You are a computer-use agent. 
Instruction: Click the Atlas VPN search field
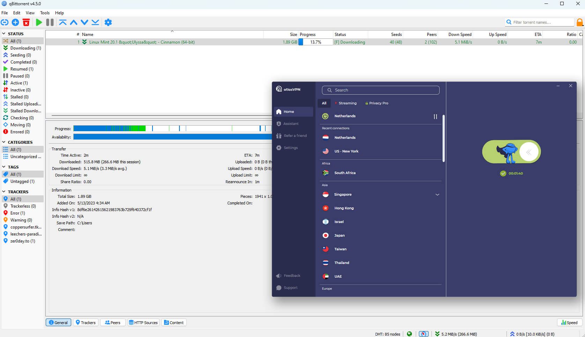380,90
